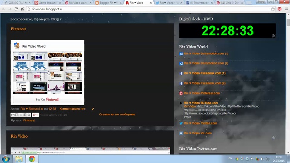Screen dimensions: 290x163
Task: Open the Chrome hamburger menu
Action: tap(287, 9)
